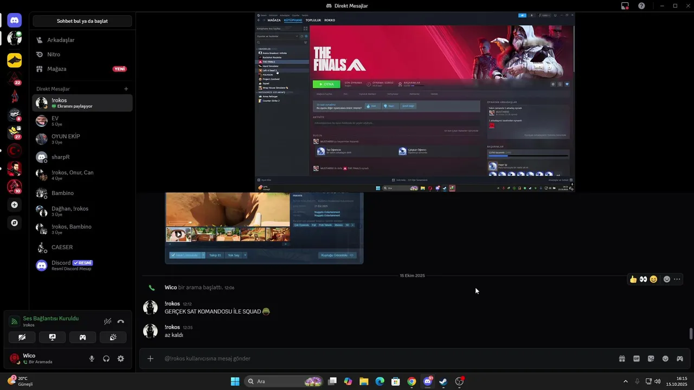Image resolution: width=694 pixels, height=390 pixels.
Task: Toggle İstek Listesinde wishlist checkbox
Action: click(x=185, y=255)
